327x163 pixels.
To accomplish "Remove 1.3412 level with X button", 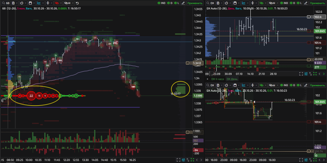I will (x=191, y=63).
